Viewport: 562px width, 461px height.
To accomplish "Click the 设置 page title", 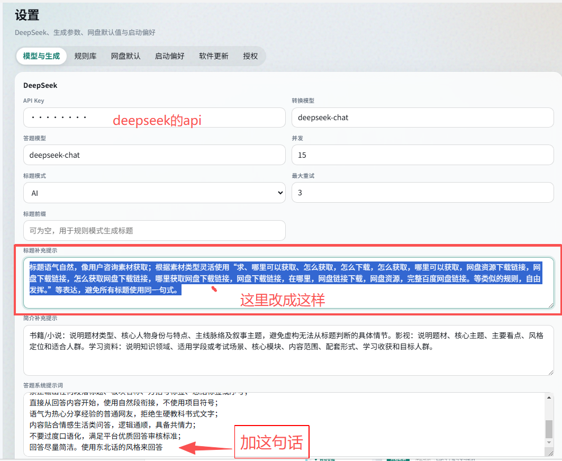I will 27,15.
